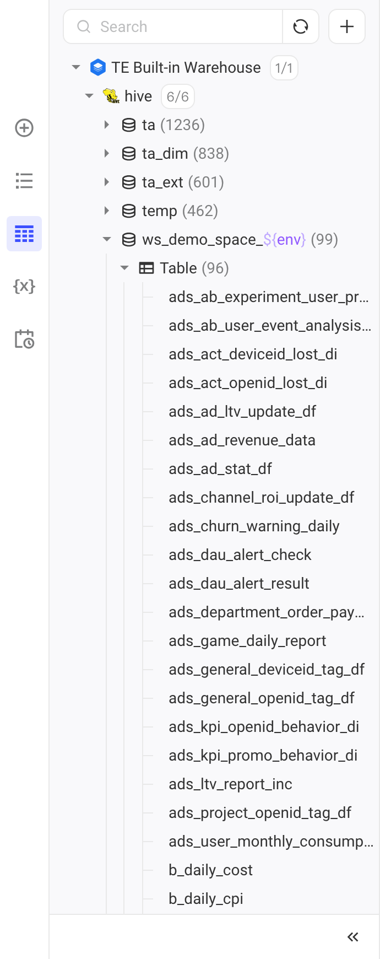Viewport: 380px width, 959px height.
Task: Open the circled plus icon in the sidebar
Action: click(x=24, y=128)
